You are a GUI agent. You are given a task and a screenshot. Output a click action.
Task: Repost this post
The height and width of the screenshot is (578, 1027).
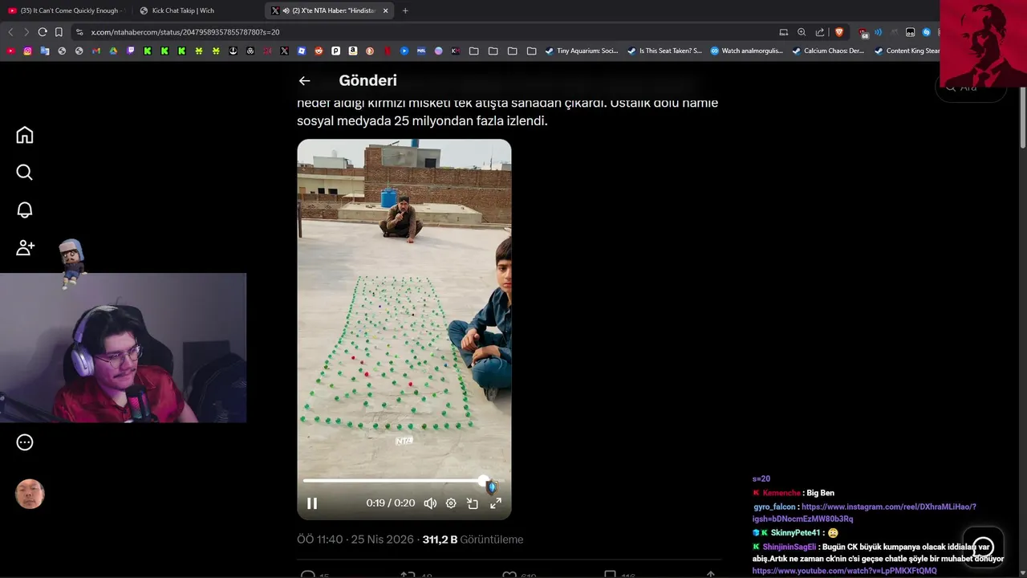point(408,575)
